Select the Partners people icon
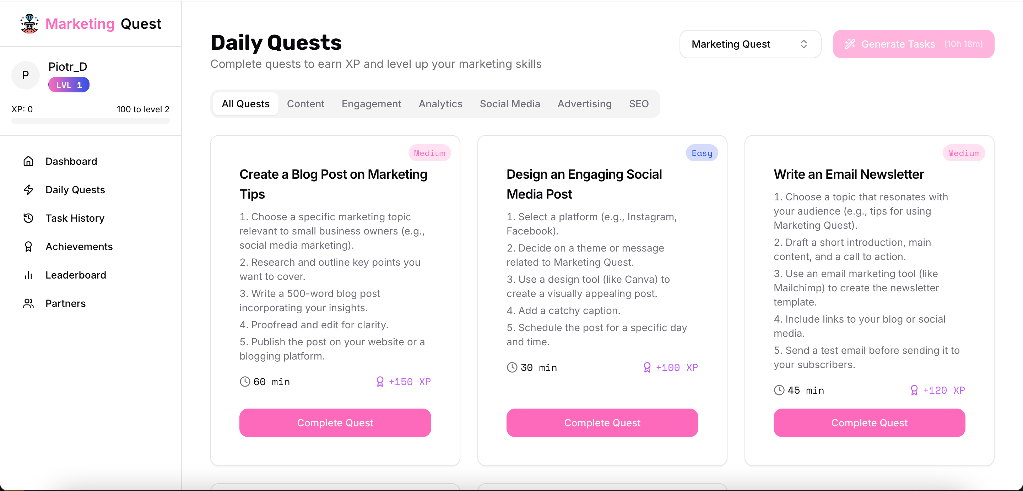Image resolution: width=1023 pixels, height=491 pixels. click(28, 303)
